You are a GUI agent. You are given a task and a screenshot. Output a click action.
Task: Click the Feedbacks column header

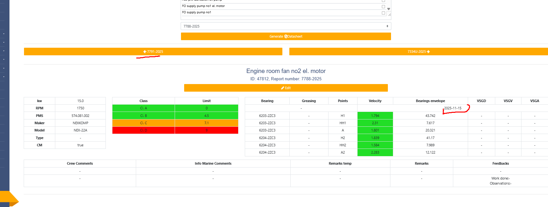[x=500, y=163]
